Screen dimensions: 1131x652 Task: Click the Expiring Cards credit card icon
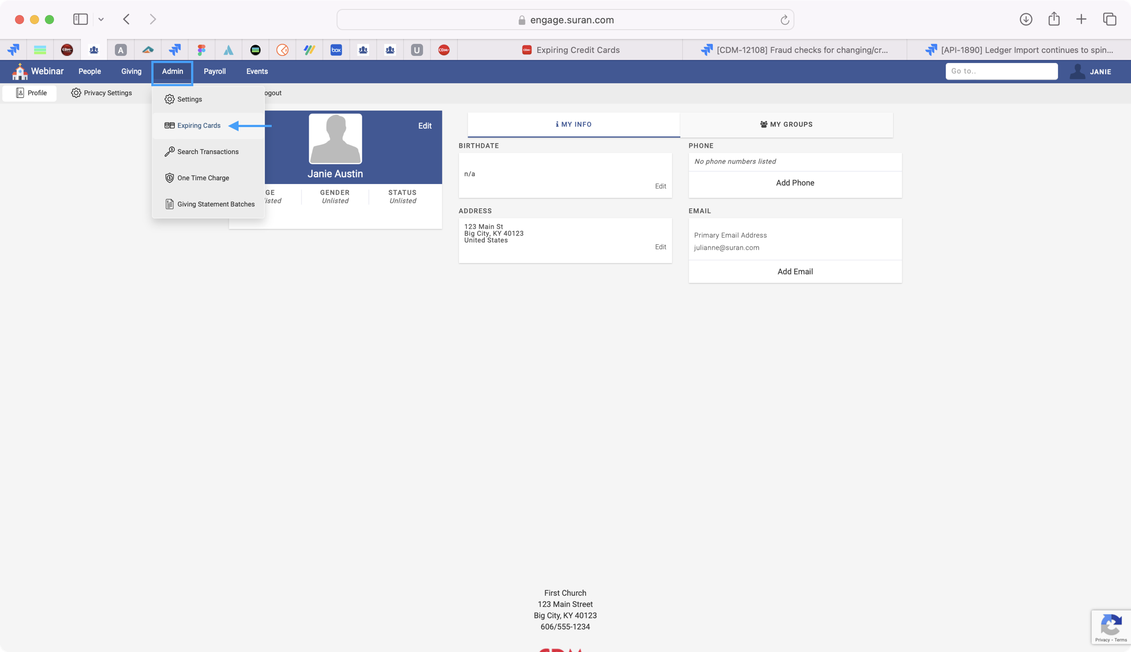(x=170, y=125)
